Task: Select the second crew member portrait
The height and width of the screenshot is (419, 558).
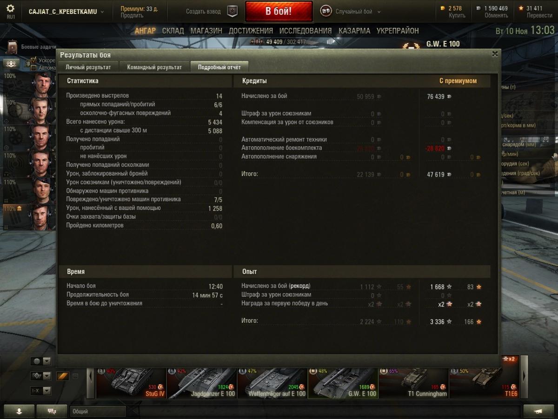Action: pyautogui.click(x=43, y=111)
